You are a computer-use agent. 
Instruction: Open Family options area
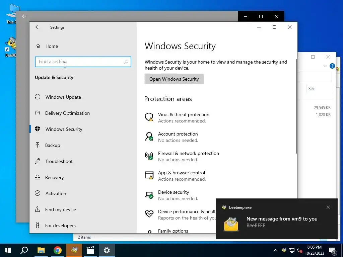173,231
